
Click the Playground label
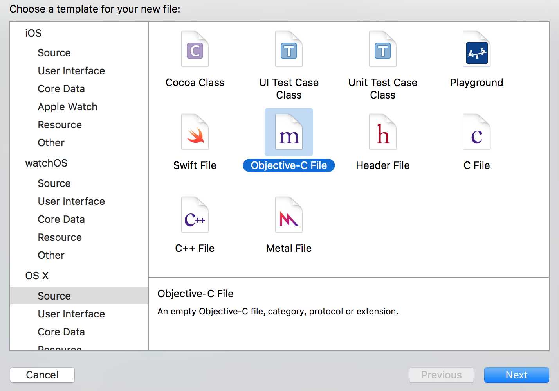477,83
